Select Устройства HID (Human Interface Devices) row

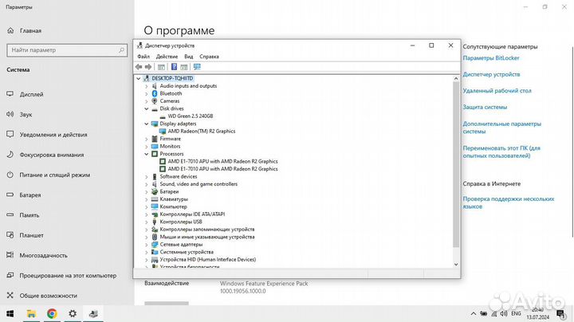pos(207,260)
